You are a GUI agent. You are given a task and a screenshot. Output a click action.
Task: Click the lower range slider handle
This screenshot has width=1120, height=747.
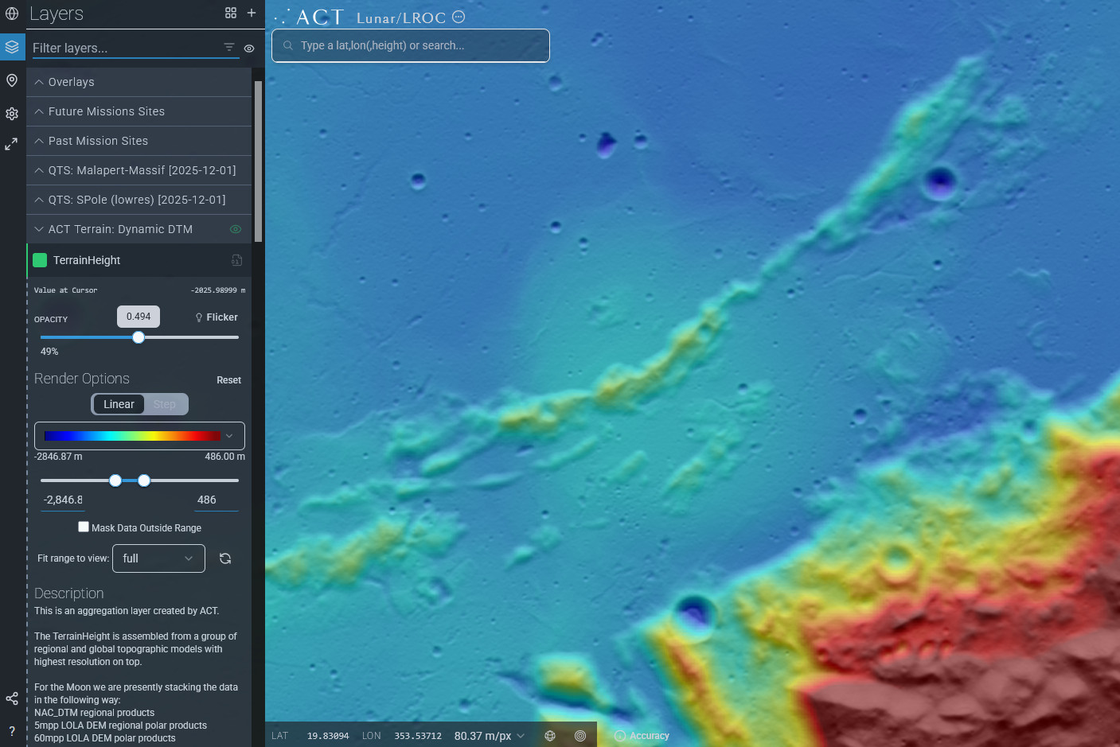pos(115,480)
